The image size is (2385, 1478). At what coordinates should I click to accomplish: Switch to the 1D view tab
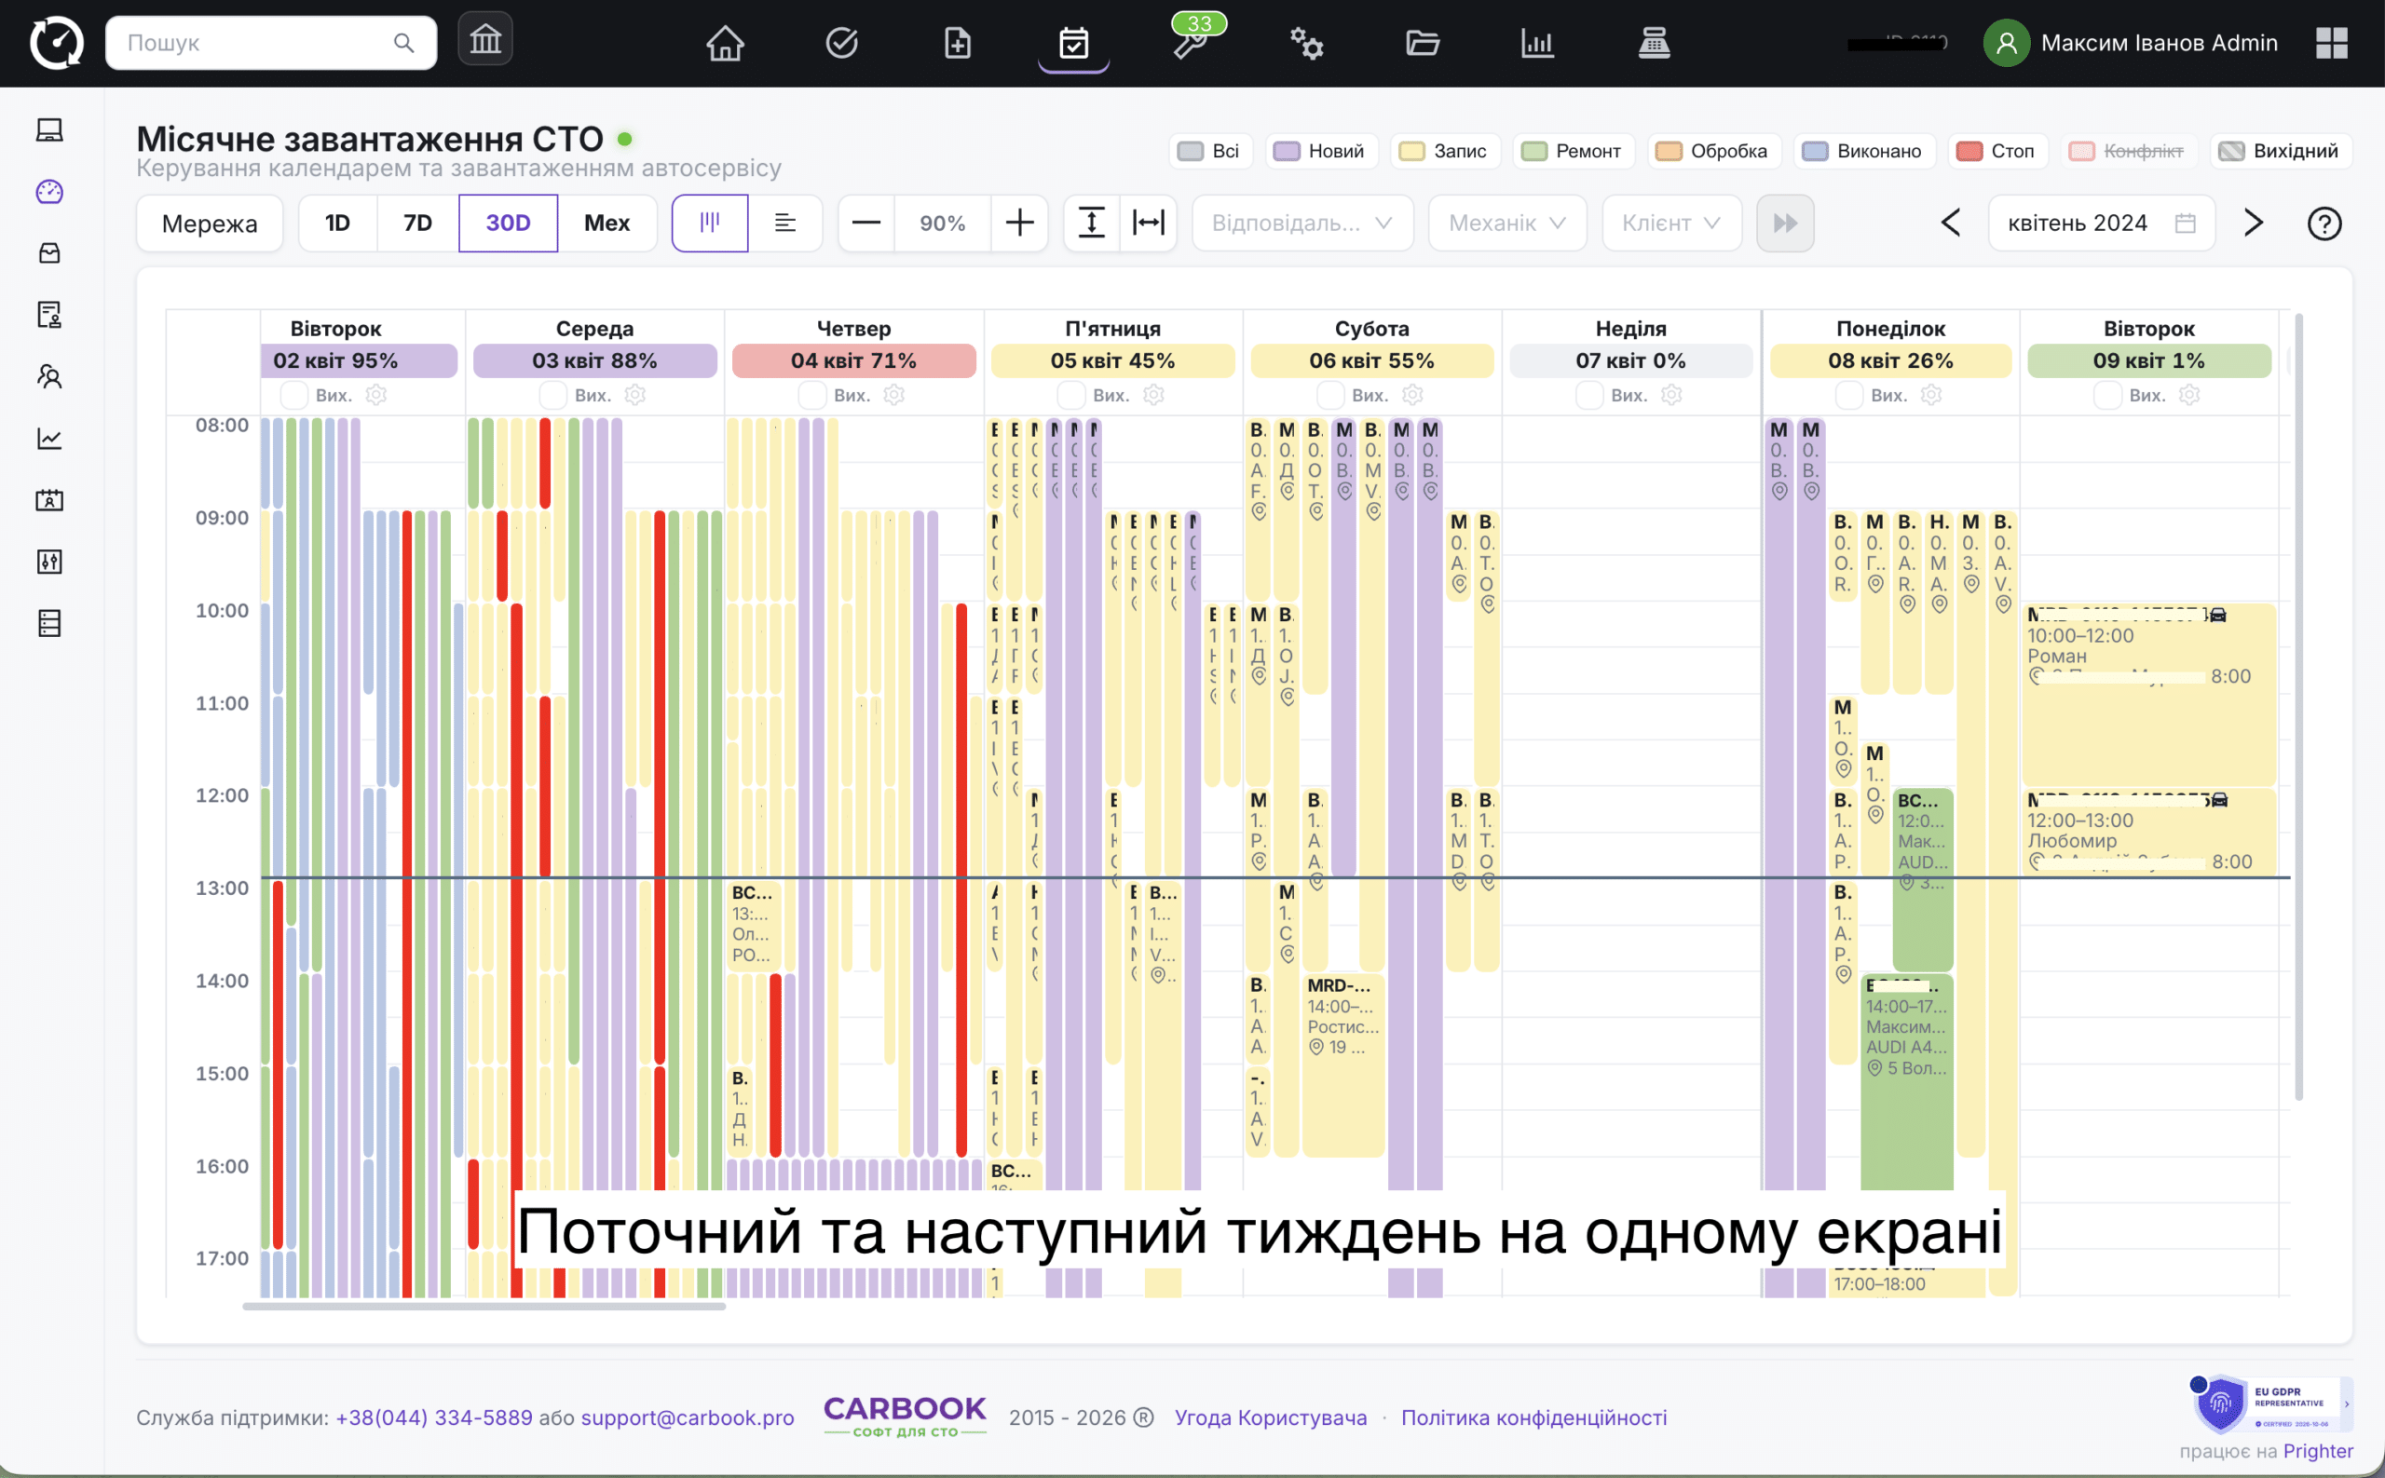click(x=337, y=223)
